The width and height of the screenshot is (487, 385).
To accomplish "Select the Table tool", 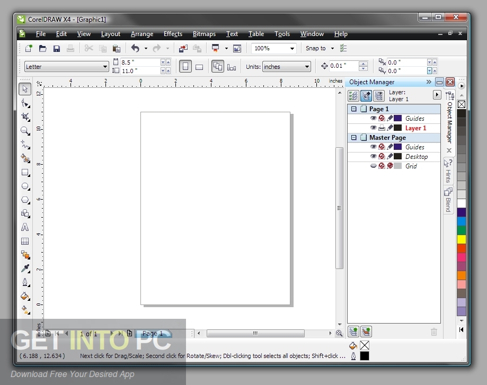I will 25,241.
